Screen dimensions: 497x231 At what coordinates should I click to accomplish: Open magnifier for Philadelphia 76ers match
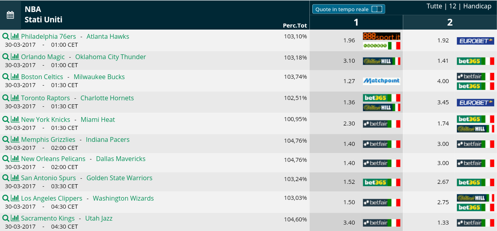(6, 36)
